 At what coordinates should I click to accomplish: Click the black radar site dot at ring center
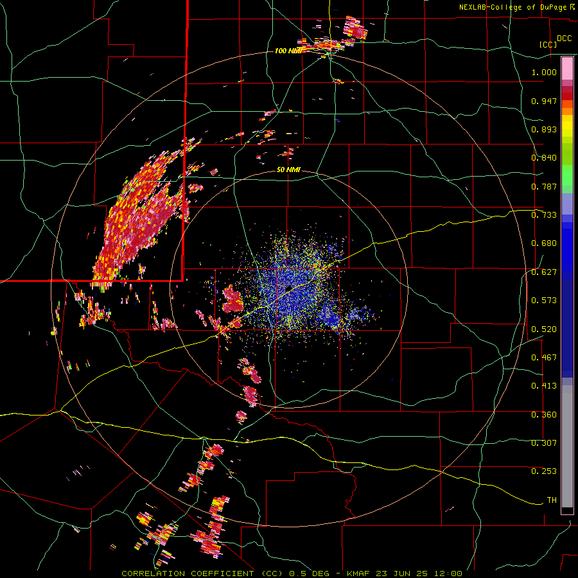pos(290,288)
